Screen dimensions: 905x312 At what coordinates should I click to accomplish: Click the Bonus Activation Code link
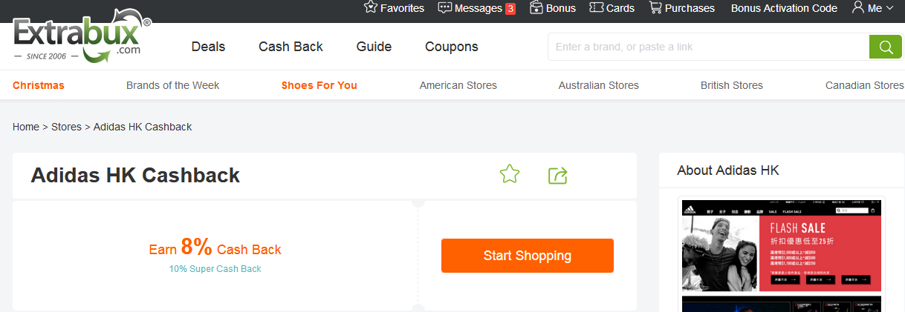tap(784, 8)
